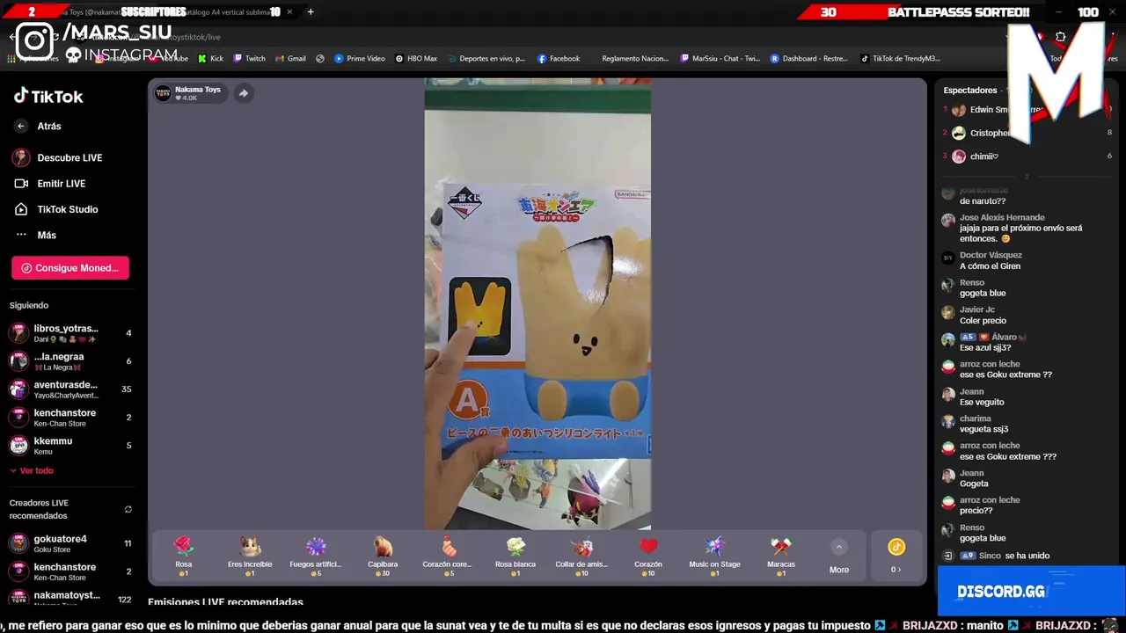Click the TikTok logo in the sidebar

[48, 96]
